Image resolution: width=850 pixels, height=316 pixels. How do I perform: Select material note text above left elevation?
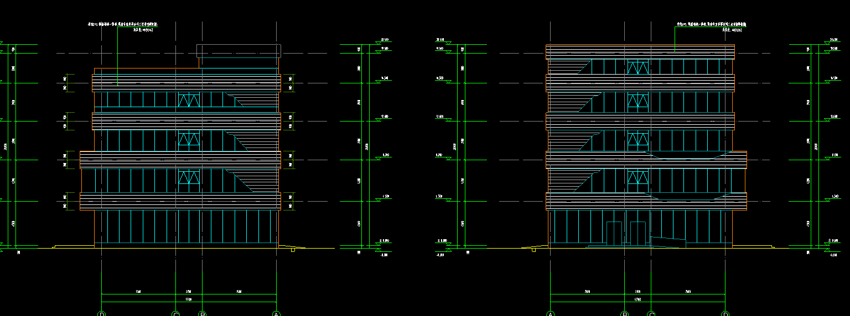pyautogui.click(x=122, y=25)
